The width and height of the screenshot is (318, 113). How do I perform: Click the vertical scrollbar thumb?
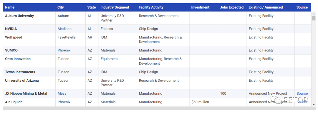coord(314,18)
